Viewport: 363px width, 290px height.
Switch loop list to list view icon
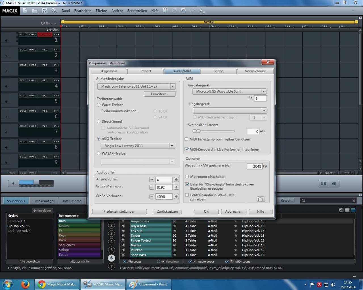347,210
